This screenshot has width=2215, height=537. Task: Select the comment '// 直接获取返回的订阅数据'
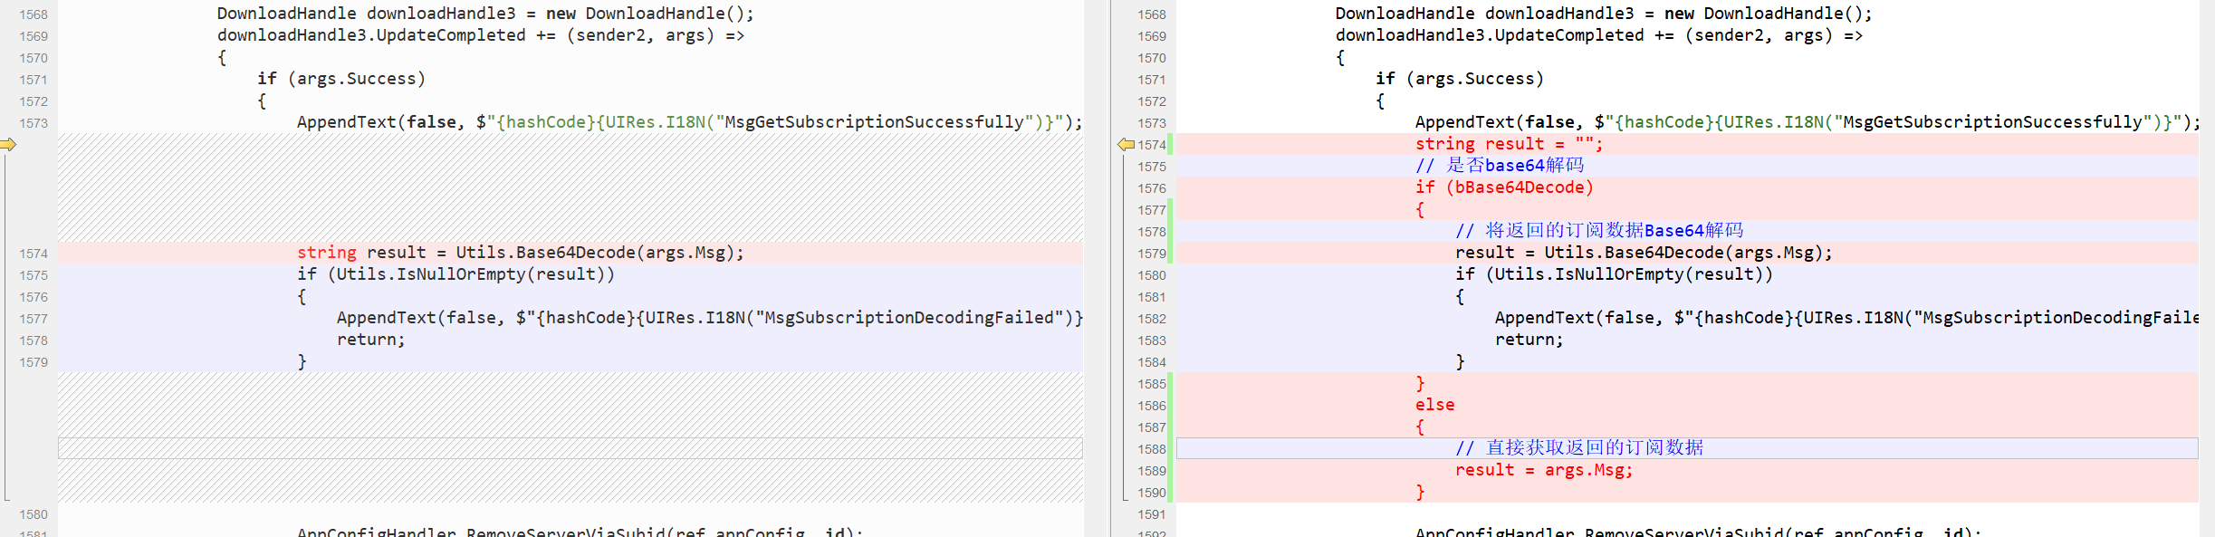click(1578, 448)
